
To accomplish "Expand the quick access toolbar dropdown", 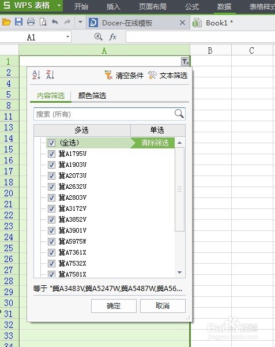I will pos(80,22).
